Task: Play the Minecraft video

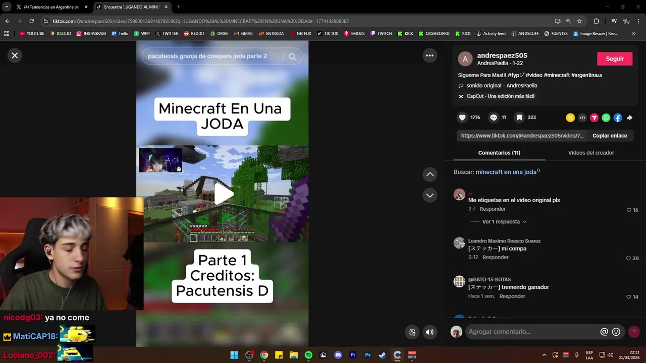Action: click(224, 194)
